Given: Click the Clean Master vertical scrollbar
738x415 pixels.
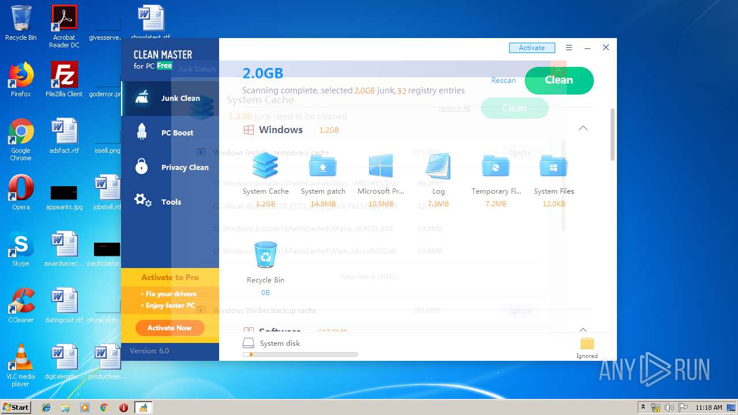Looking at the screenshot, I should (x=613, y=135).
